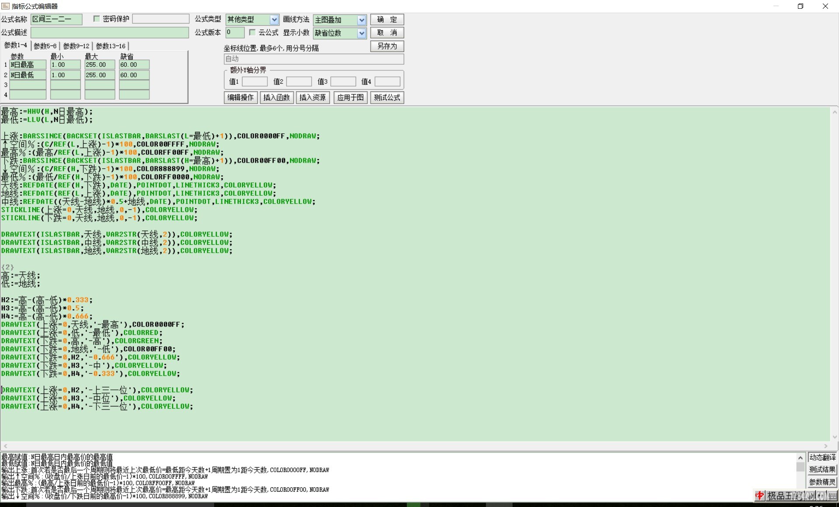
Task: Click the code editor horizontal scrollbar track
Action: (415, 446)
